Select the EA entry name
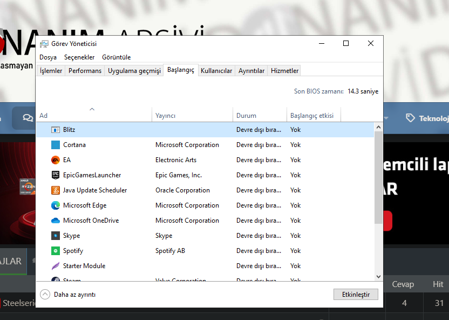The width and height of the screenshot is (449, 320). pos(67,160)
